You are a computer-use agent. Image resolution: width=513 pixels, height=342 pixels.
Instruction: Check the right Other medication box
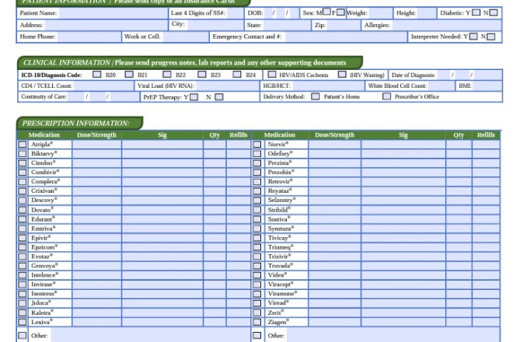tap(257, 336)
